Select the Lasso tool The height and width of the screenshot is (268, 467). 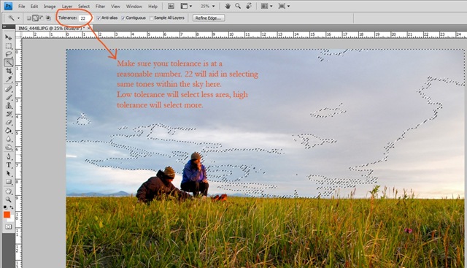[8, 54]
